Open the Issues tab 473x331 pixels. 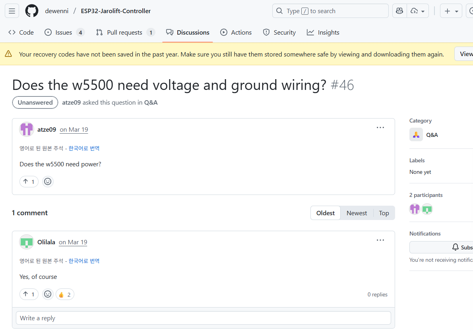pyautogui.click(x=64, y=33)
